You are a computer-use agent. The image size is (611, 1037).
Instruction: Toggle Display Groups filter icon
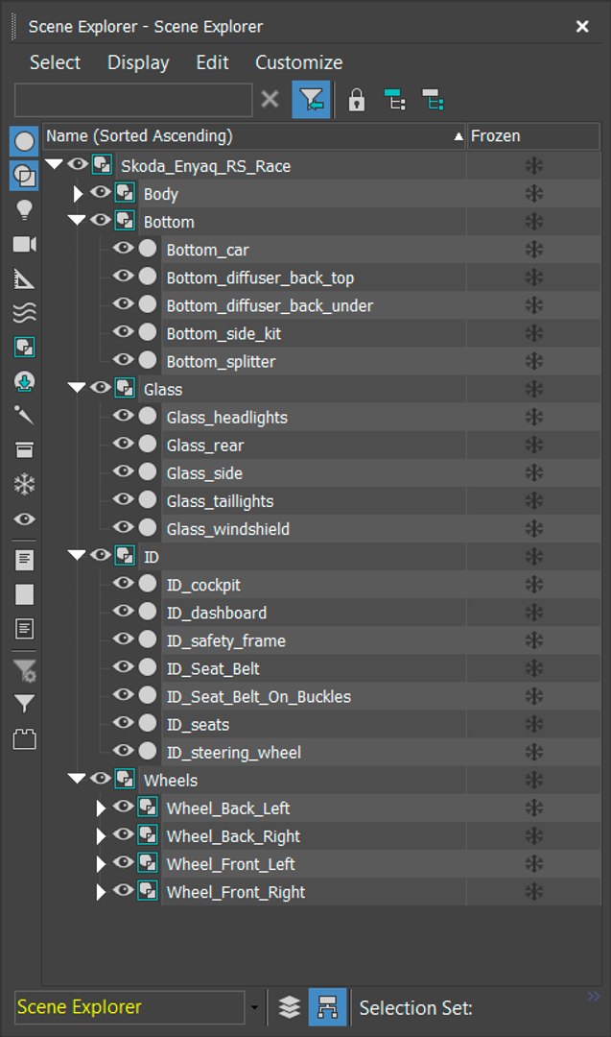tap(24, 348)
